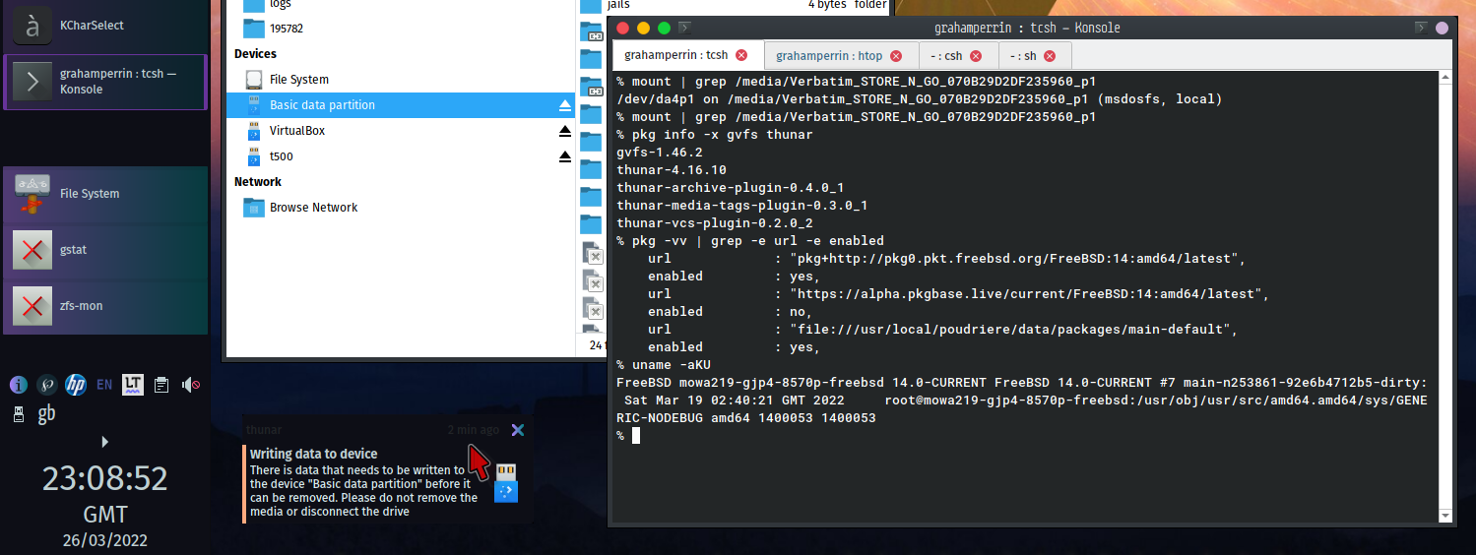Open the Konsole window menu at top-left
The image size is (1476, 555).
[x=685, y=28]
